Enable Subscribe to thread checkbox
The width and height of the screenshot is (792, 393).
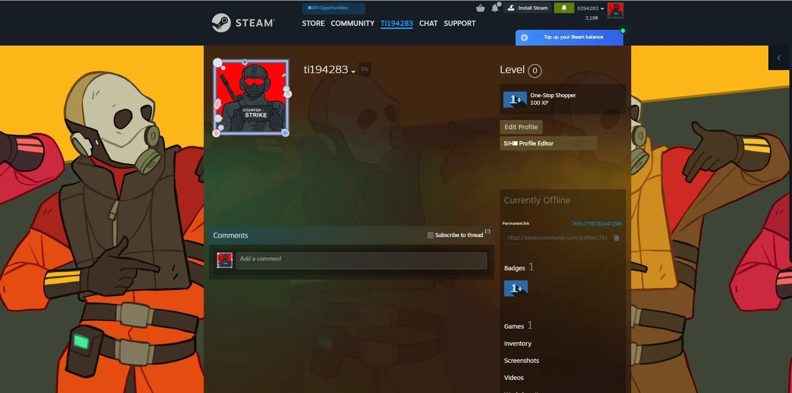430,235
